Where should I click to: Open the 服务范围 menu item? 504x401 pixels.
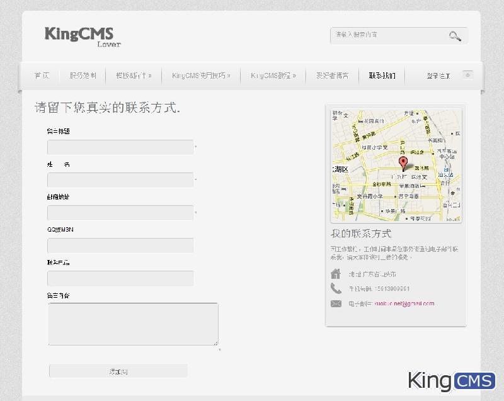pyautogui.click(x=83, y=76)
